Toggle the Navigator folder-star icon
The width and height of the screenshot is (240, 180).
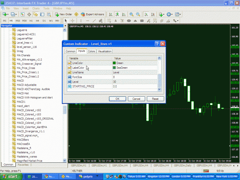point(36,14)
